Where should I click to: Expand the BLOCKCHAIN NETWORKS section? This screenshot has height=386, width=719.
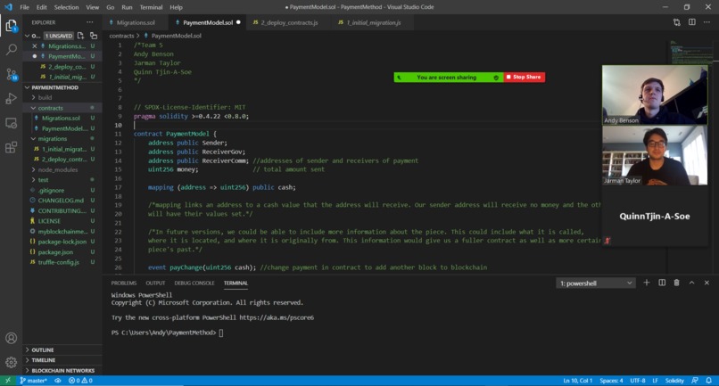click(62, 371)
